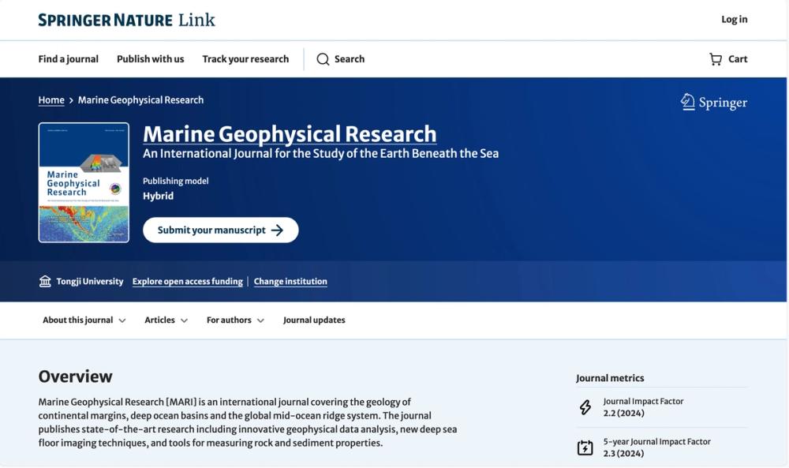This screenshot has height=468, width=789.
Task: Expand the Articles dropdown chevron
Action: (184, 320)
